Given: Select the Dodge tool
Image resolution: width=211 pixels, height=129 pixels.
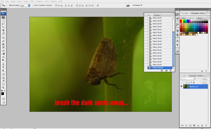Looking at the screenshot, I should coord(3,60).
